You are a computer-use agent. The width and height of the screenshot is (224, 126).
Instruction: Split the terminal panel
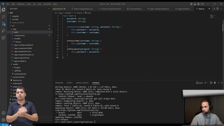click(211, 83)
